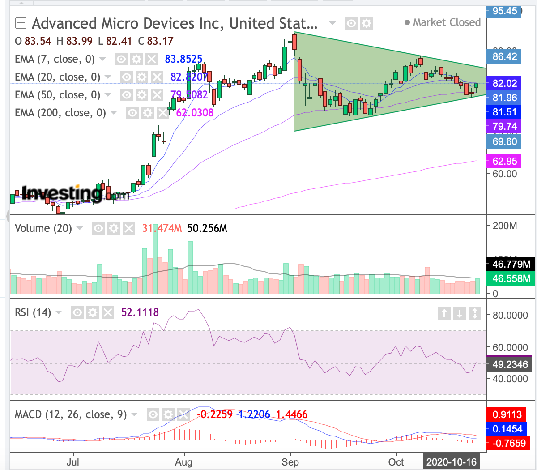Hide the EMA (7, close, 0) indicator via eye

pyautogui.click(x=121, y=59)
